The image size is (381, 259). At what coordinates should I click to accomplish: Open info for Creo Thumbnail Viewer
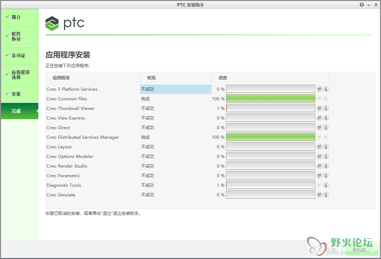[326, 108]
